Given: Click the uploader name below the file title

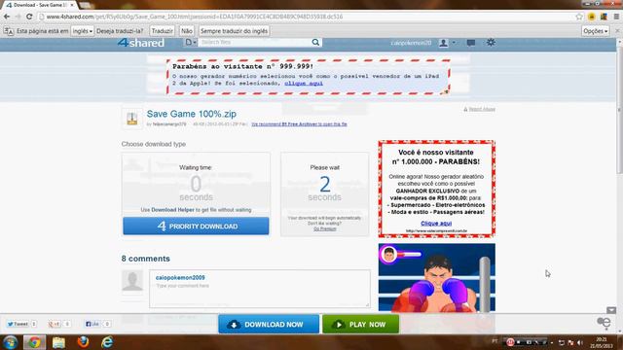Looking at the screenshot, I should [169, 124].
